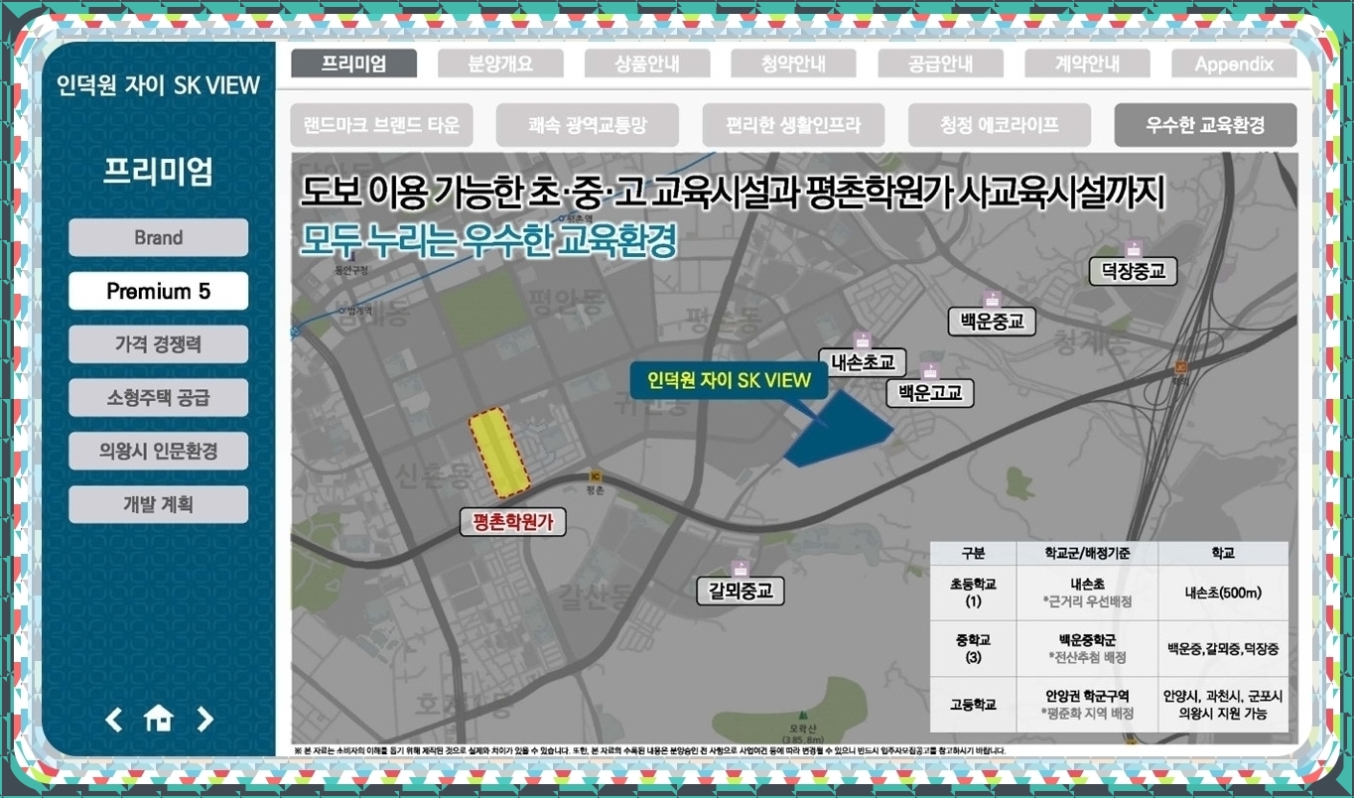Open the Brand sidebar item

[159, 238]
